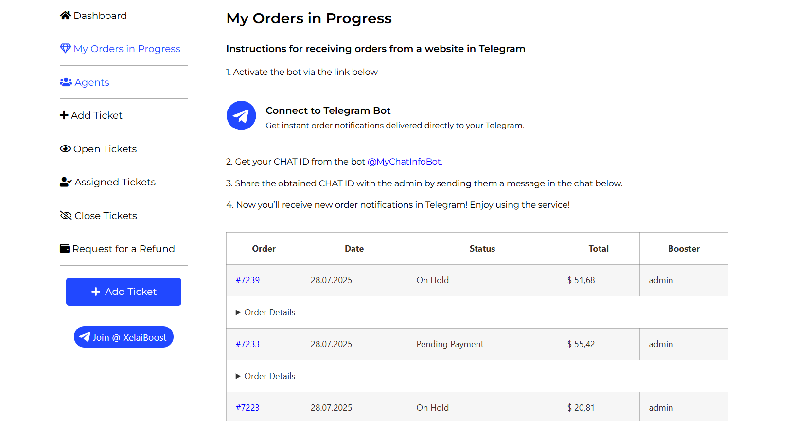Click the user-check icon for Assigned Tickets

pos(66,182)
